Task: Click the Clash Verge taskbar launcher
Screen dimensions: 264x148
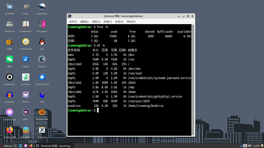Action: [26, 146]
